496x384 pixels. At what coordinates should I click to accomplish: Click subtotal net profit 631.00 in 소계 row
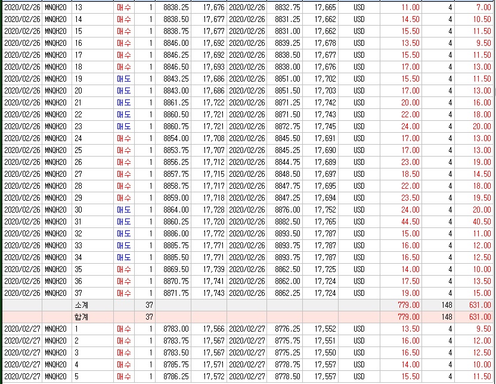pos(480,305)
